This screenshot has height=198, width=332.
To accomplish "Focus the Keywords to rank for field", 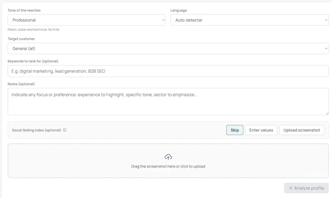I will 168,71.
